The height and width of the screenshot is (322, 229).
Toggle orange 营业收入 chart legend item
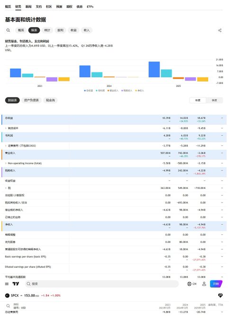point(113,90)
